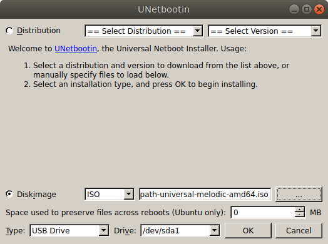Viewport: 328px width, 244px height.
Task: Click the 'Space used to preserve files' label
Action: tap(116, 213)
